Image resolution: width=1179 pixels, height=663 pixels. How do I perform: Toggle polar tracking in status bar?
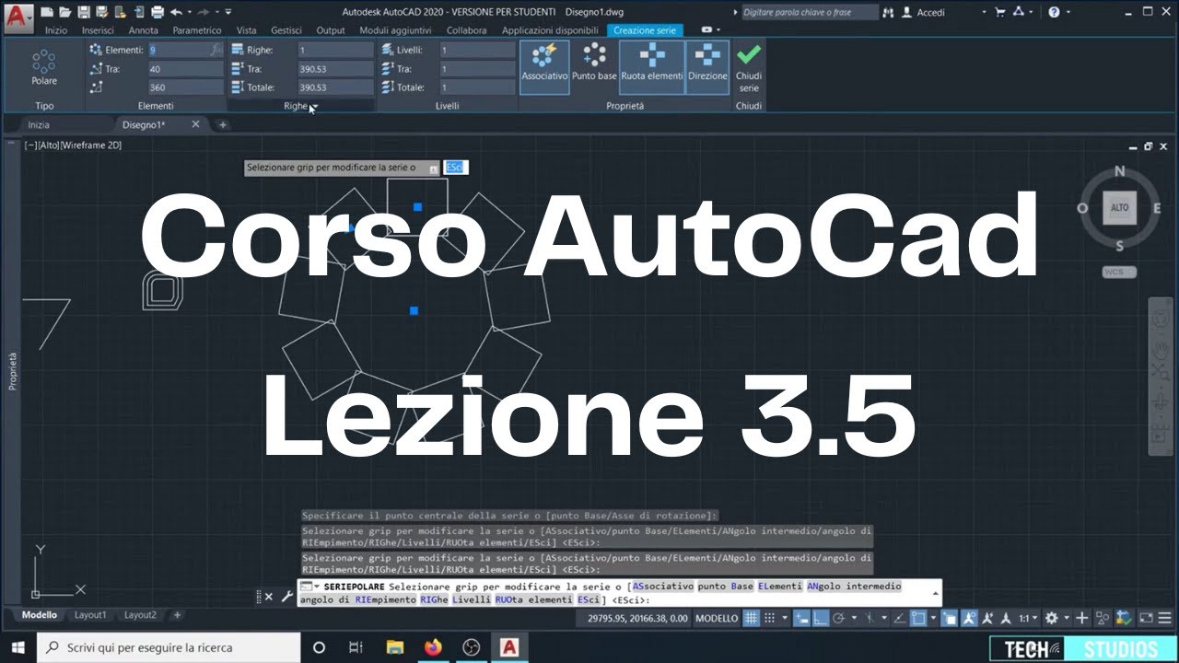coord(839,618)
